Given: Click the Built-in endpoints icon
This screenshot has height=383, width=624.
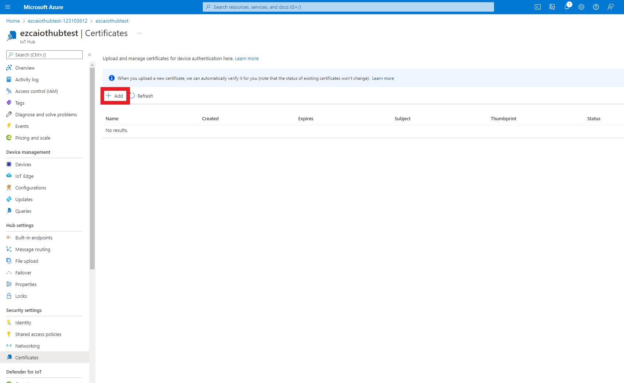Looking at the screenshot, I should click(x=9, y=238).
